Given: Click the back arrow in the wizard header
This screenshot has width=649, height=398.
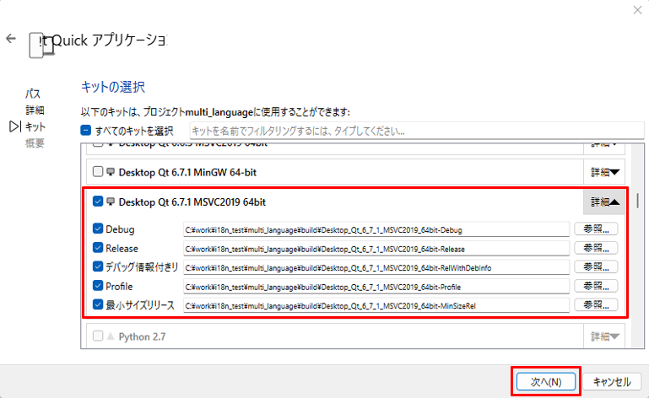Looking at the screenshot, I should 11,39.
